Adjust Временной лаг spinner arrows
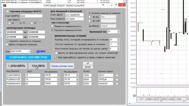Image resolution: width=189 pixels, height=106 pixels. 119,32
